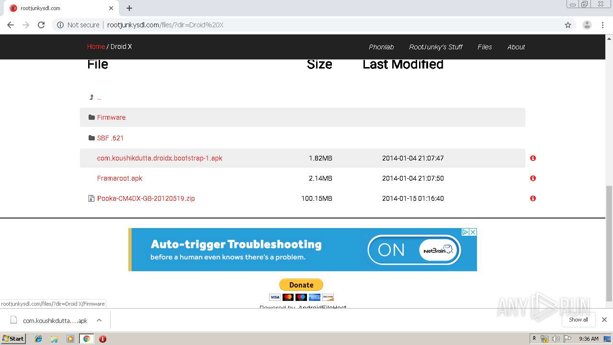
Task: Click the browser forward arrow
Action: (26, 25)
